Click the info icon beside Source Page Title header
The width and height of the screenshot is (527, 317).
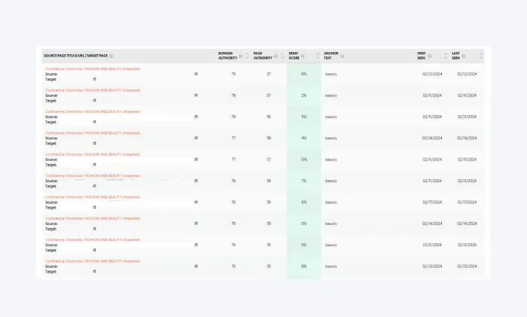[111, 56]
